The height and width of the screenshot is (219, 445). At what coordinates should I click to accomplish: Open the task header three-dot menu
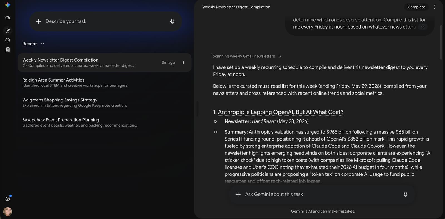[435, 7]
